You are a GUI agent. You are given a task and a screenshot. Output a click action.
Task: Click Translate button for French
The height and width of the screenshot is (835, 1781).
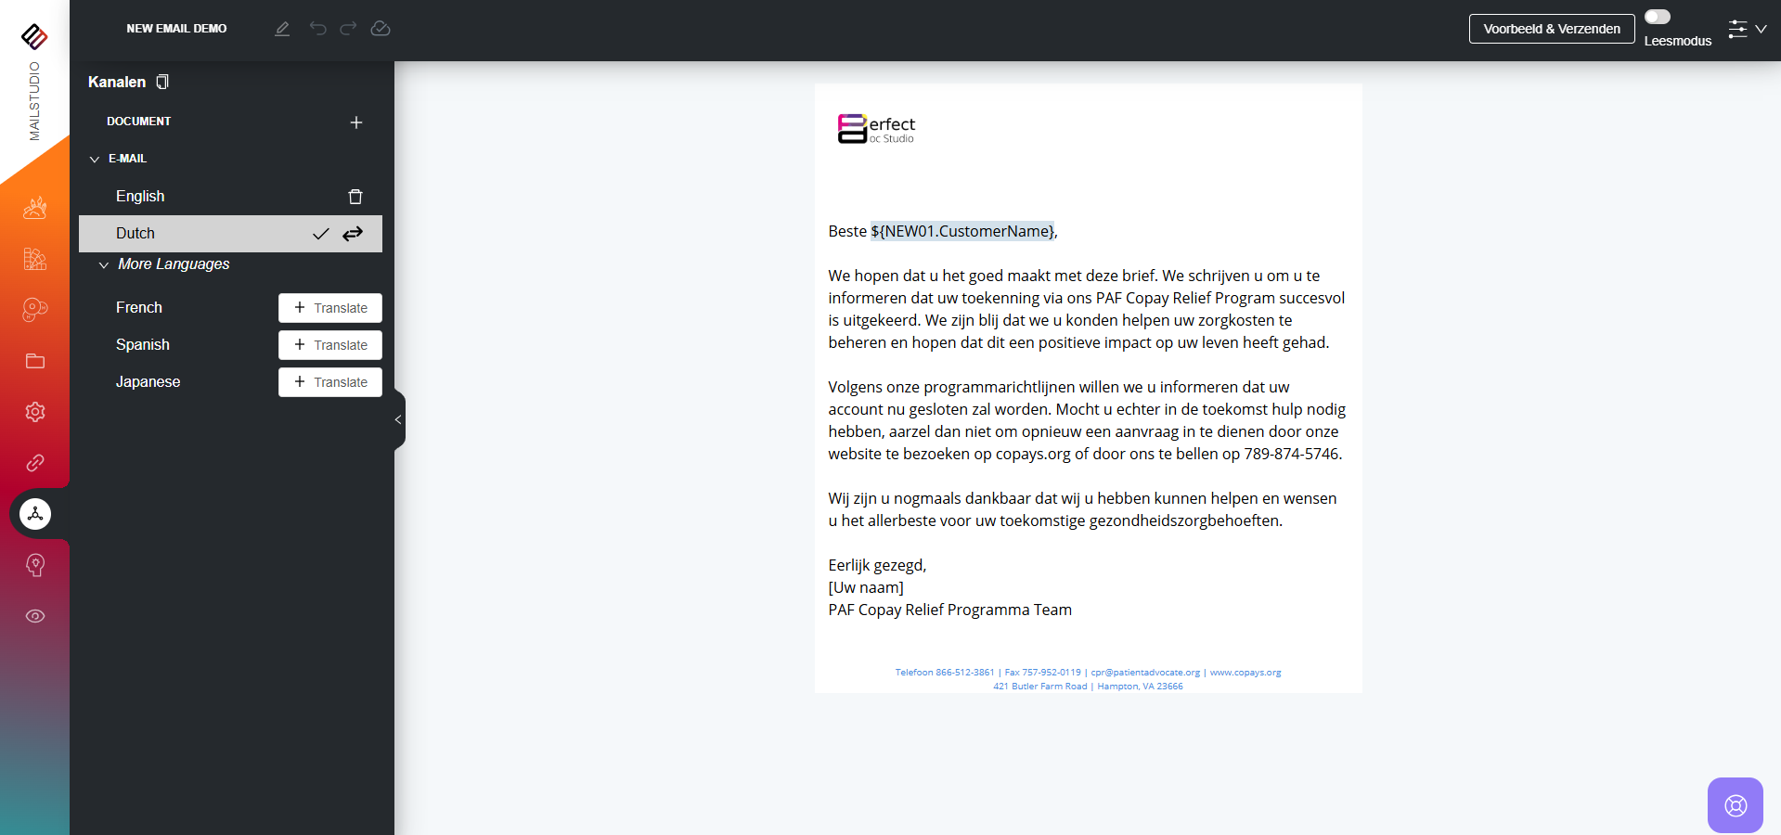(x=330, y=308)
